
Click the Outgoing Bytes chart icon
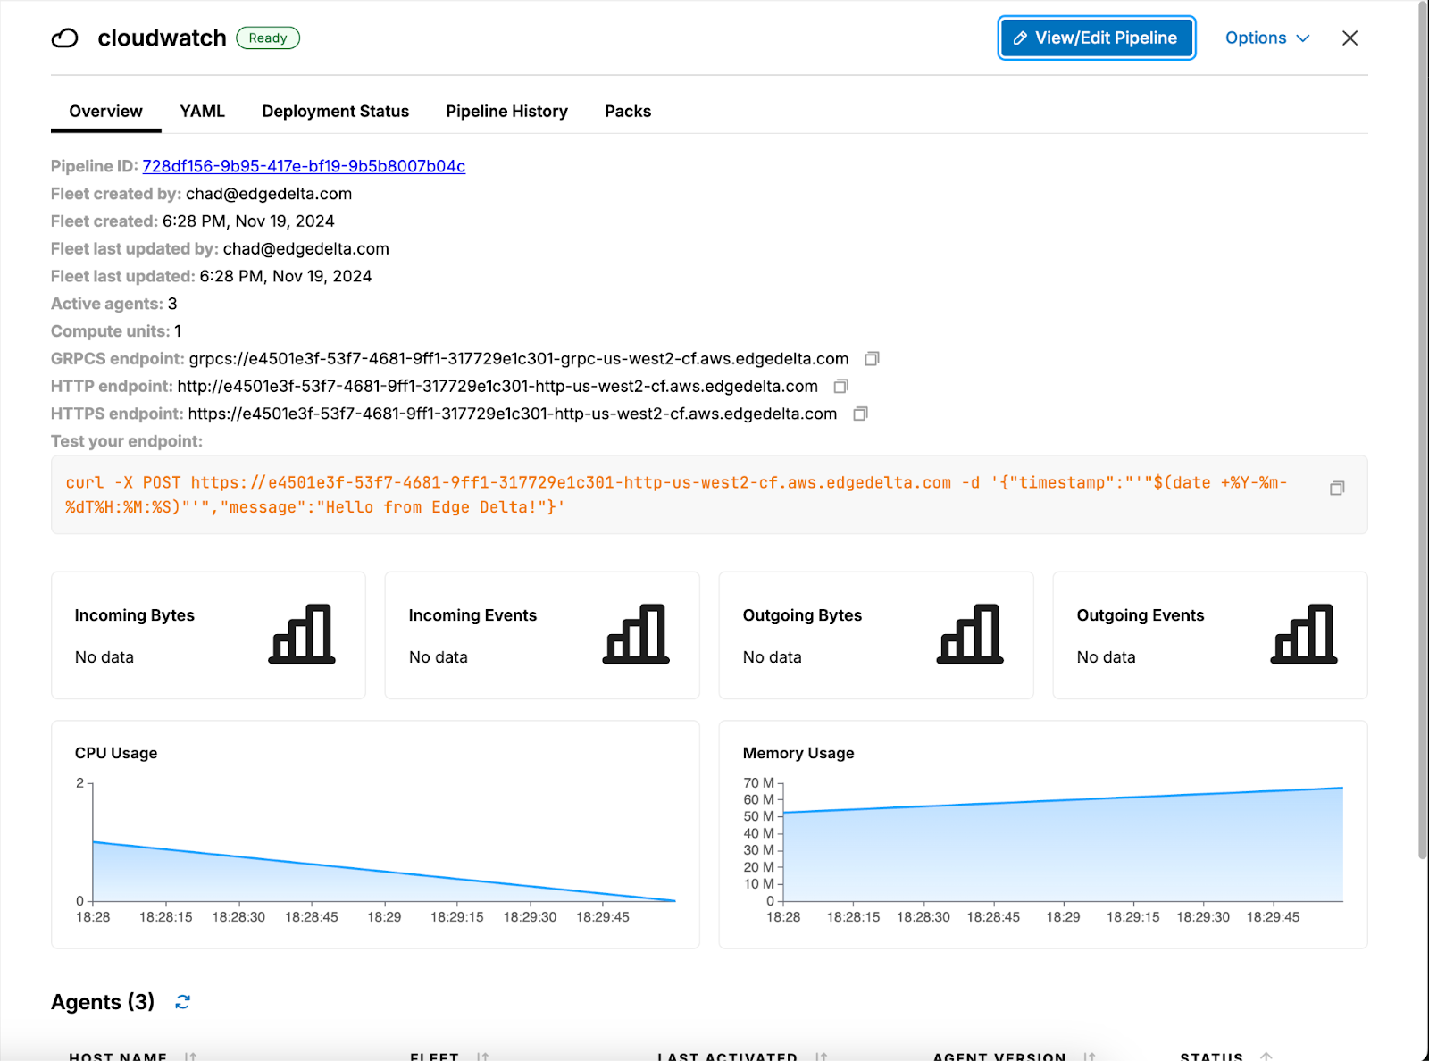[x=970, y=634]
